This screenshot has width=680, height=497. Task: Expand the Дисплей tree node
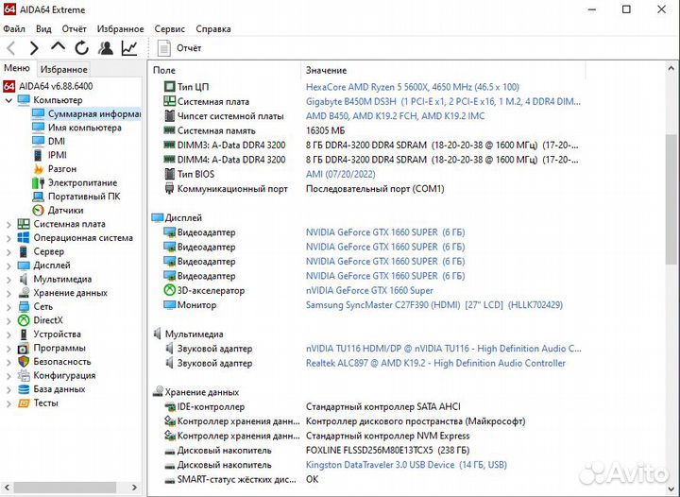coord(8,266)
